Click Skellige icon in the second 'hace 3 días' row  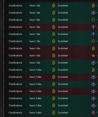click(93, 106)
